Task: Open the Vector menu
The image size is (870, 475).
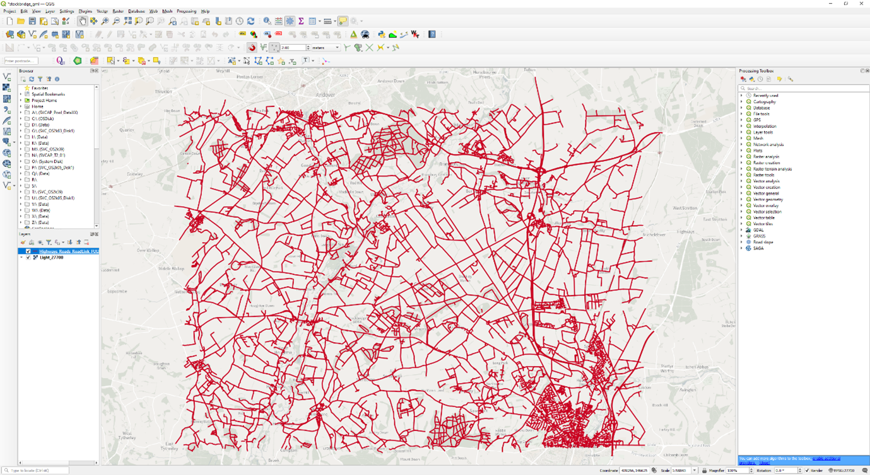Action: coord(102,11)
